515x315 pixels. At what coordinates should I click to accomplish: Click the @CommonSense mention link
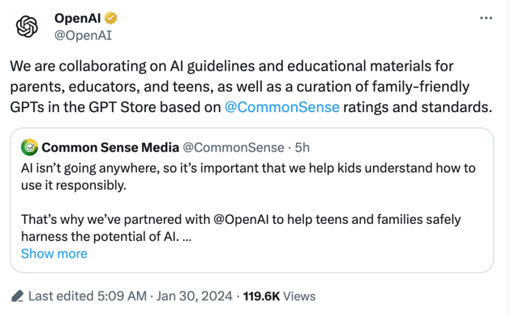(x=283, y=107)
